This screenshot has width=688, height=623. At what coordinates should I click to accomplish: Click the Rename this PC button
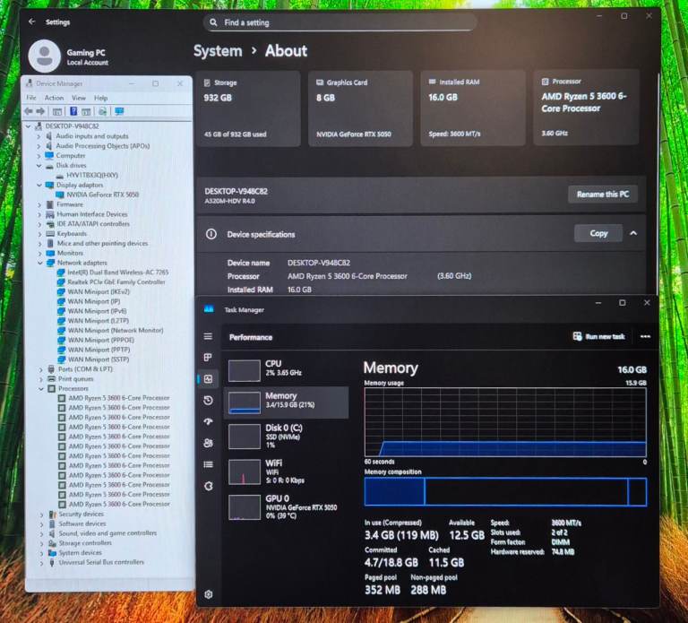[x=602, y=195]
